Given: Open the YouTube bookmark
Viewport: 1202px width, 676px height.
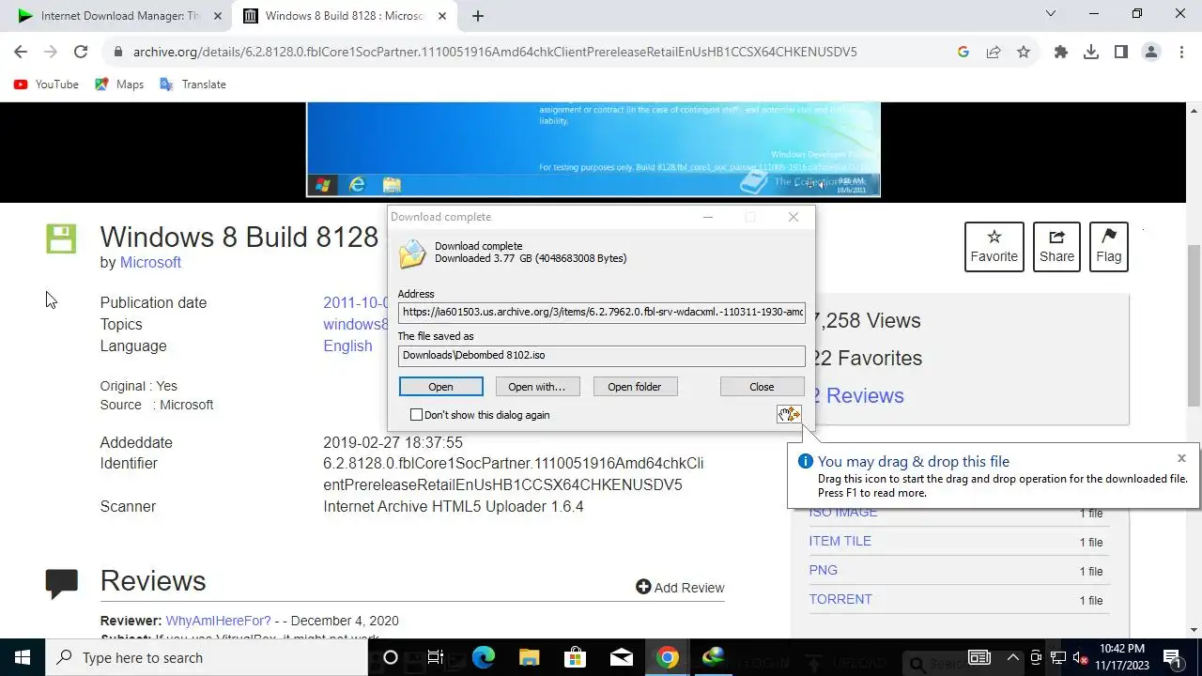Looking at the screenshot, I should point(47,84).
